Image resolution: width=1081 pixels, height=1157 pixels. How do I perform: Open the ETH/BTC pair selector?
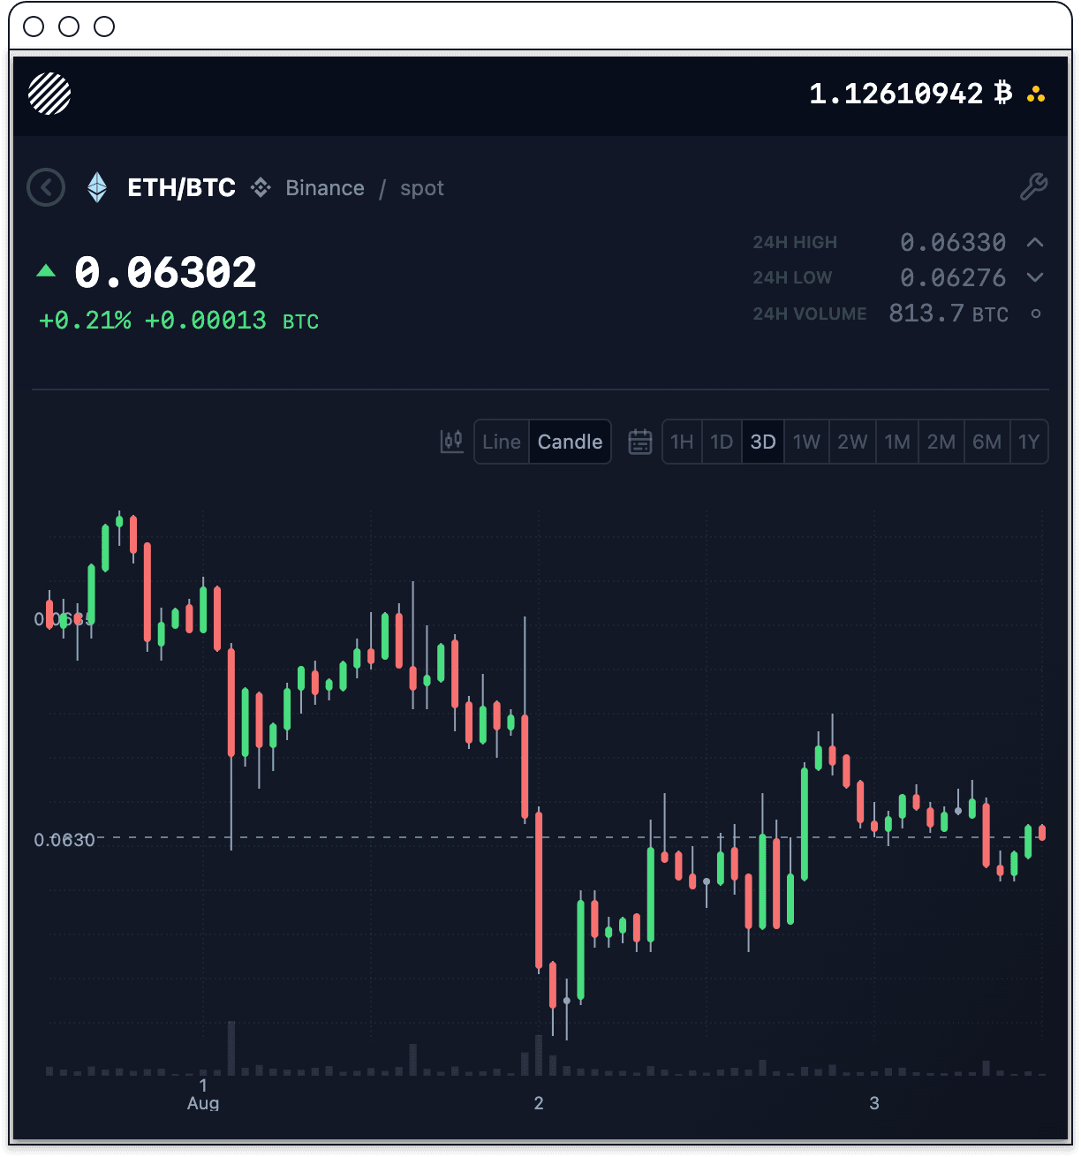coord(181,187)
